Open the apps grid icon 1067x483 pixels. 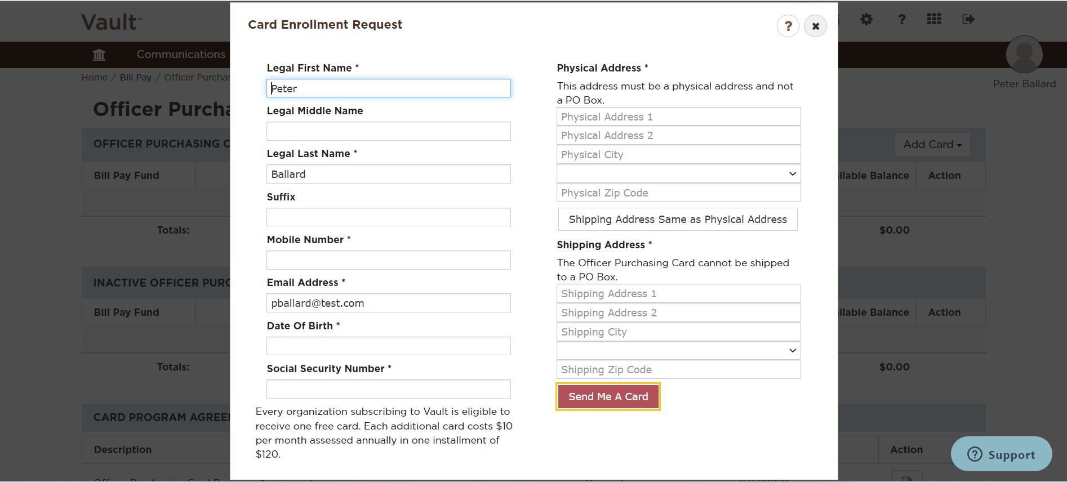[x=934, y=19]
